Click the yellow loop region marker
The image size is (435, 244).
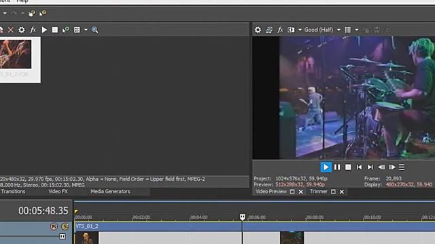coord(76,211)
